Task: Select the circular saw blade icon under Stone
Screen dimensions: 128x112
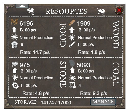Action: [15, 86]
